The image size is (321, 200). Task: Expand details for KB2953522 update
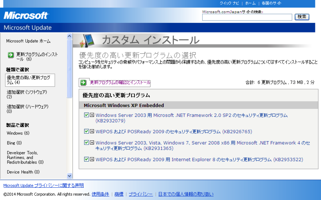pos(92,159)
